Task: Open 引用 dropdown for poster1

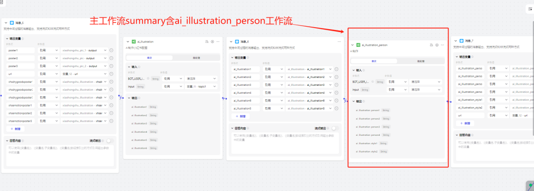Action: [x=48, y=50]
